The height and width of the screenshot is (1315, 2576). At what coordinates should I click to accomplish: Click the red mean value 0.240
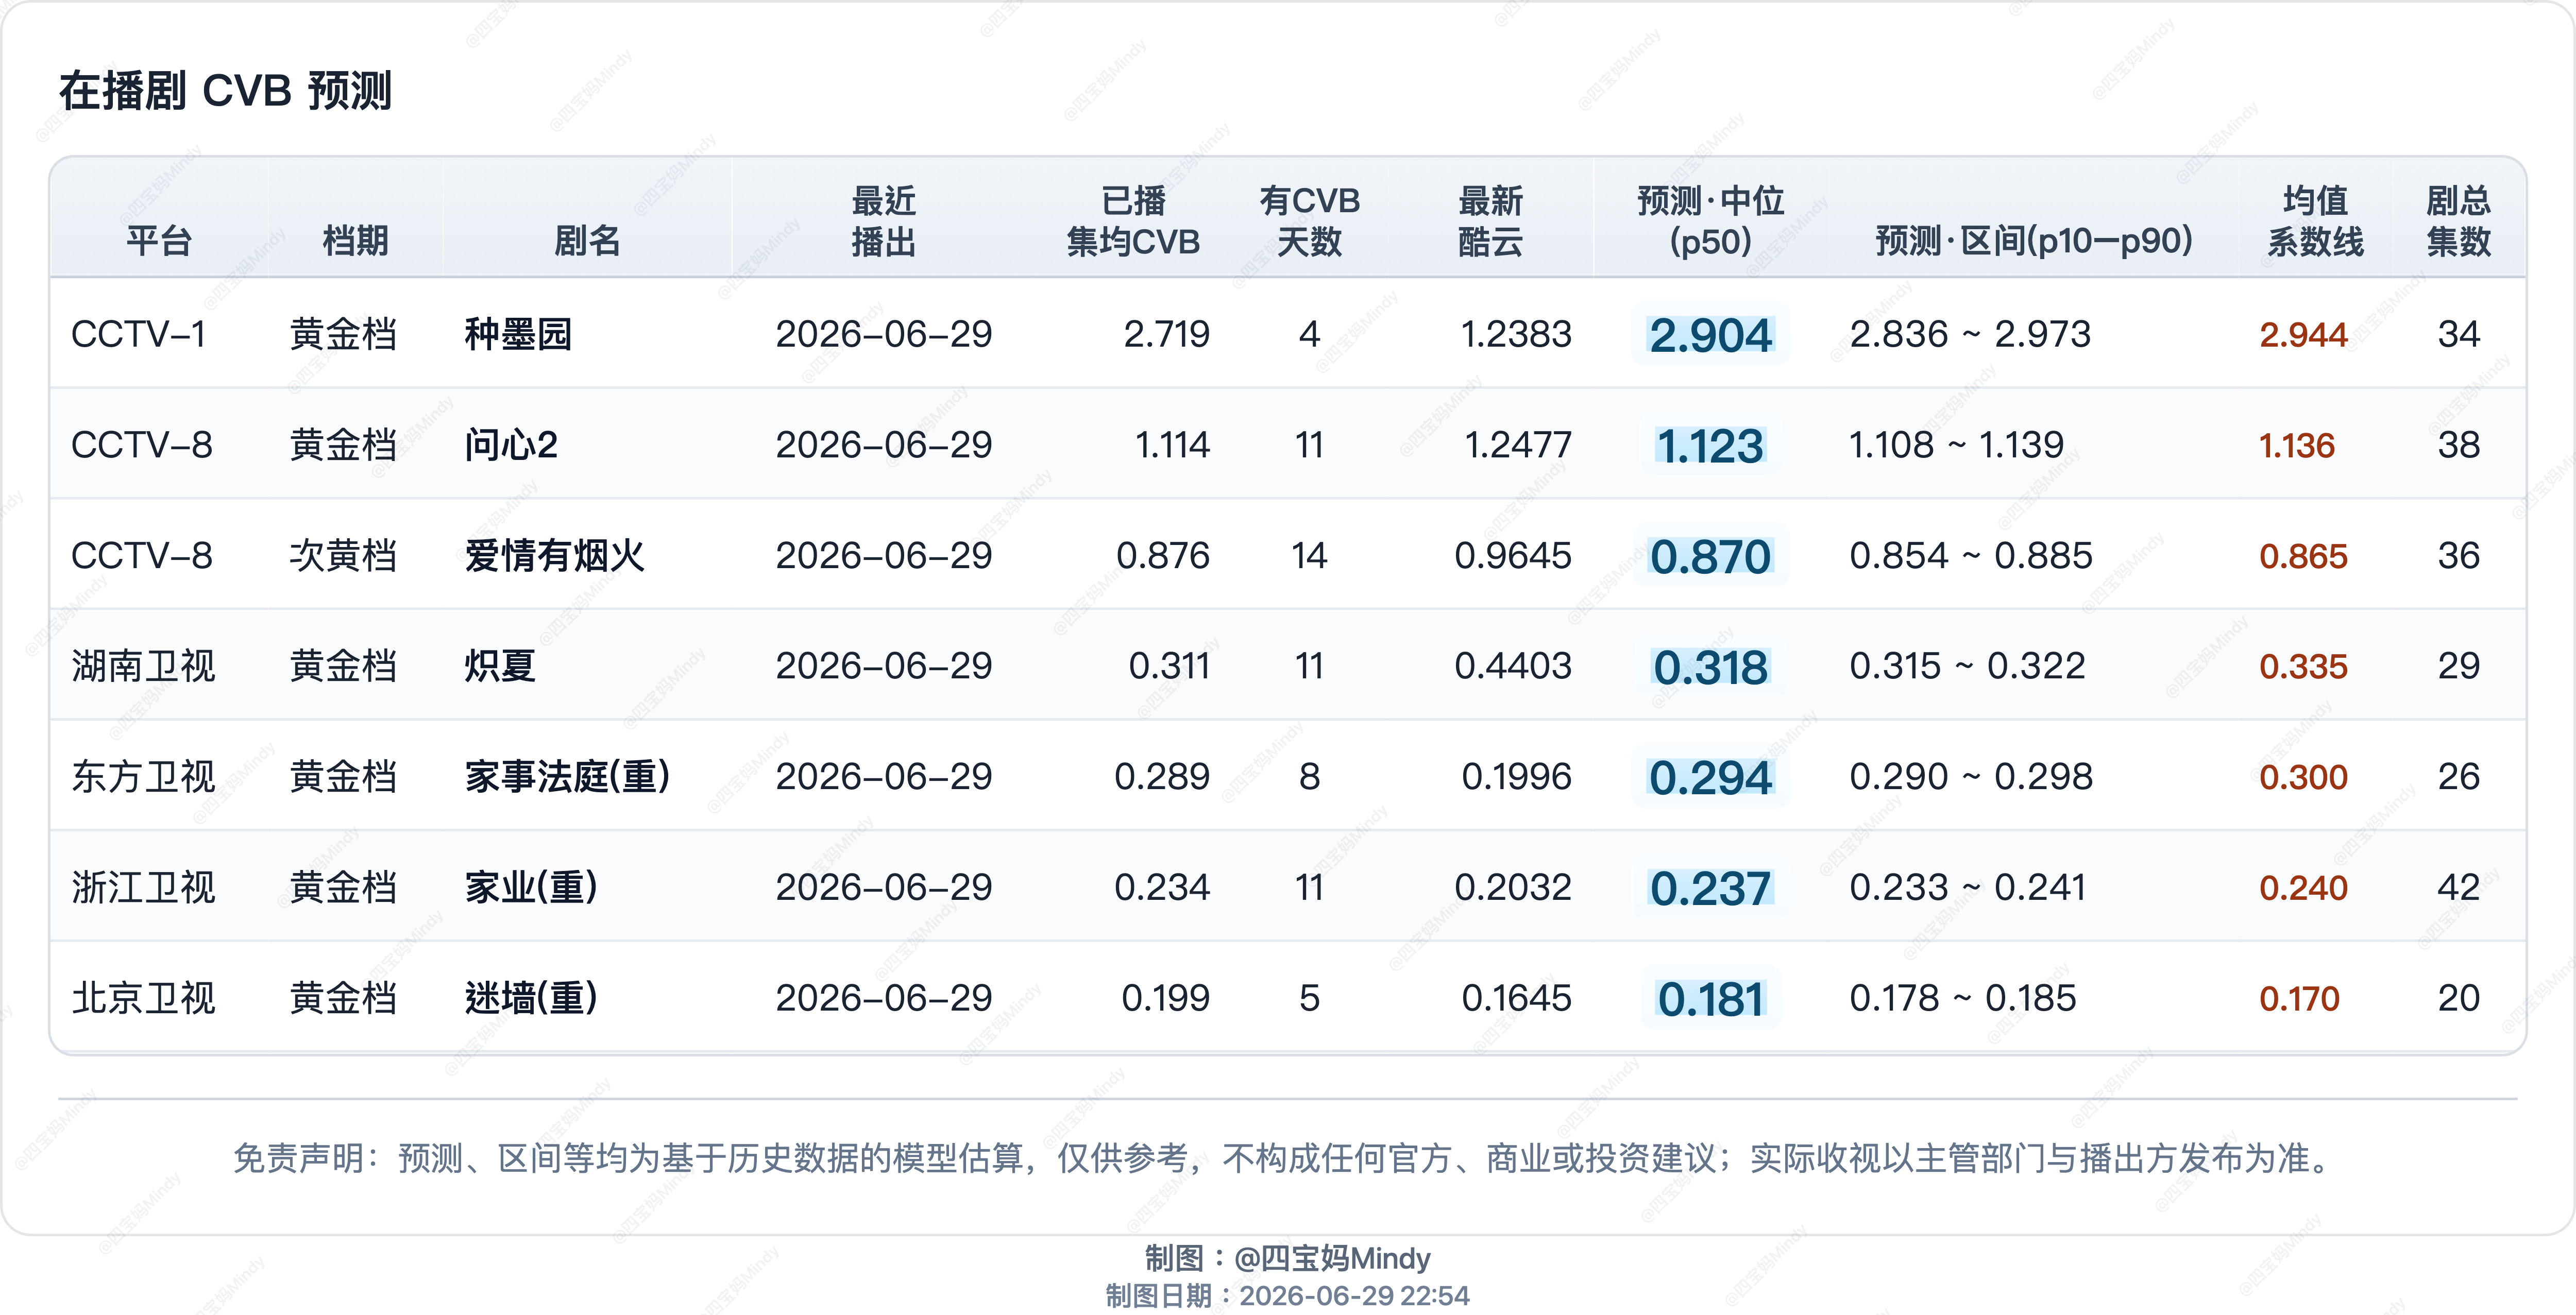pos(2303,889)
